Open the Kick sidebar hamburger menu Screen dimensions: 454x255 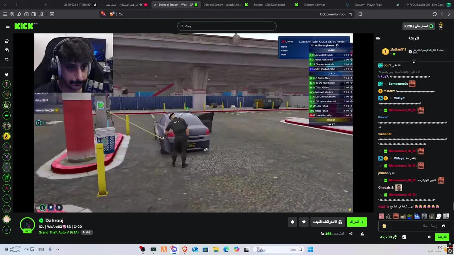click(x=7, y=26)
